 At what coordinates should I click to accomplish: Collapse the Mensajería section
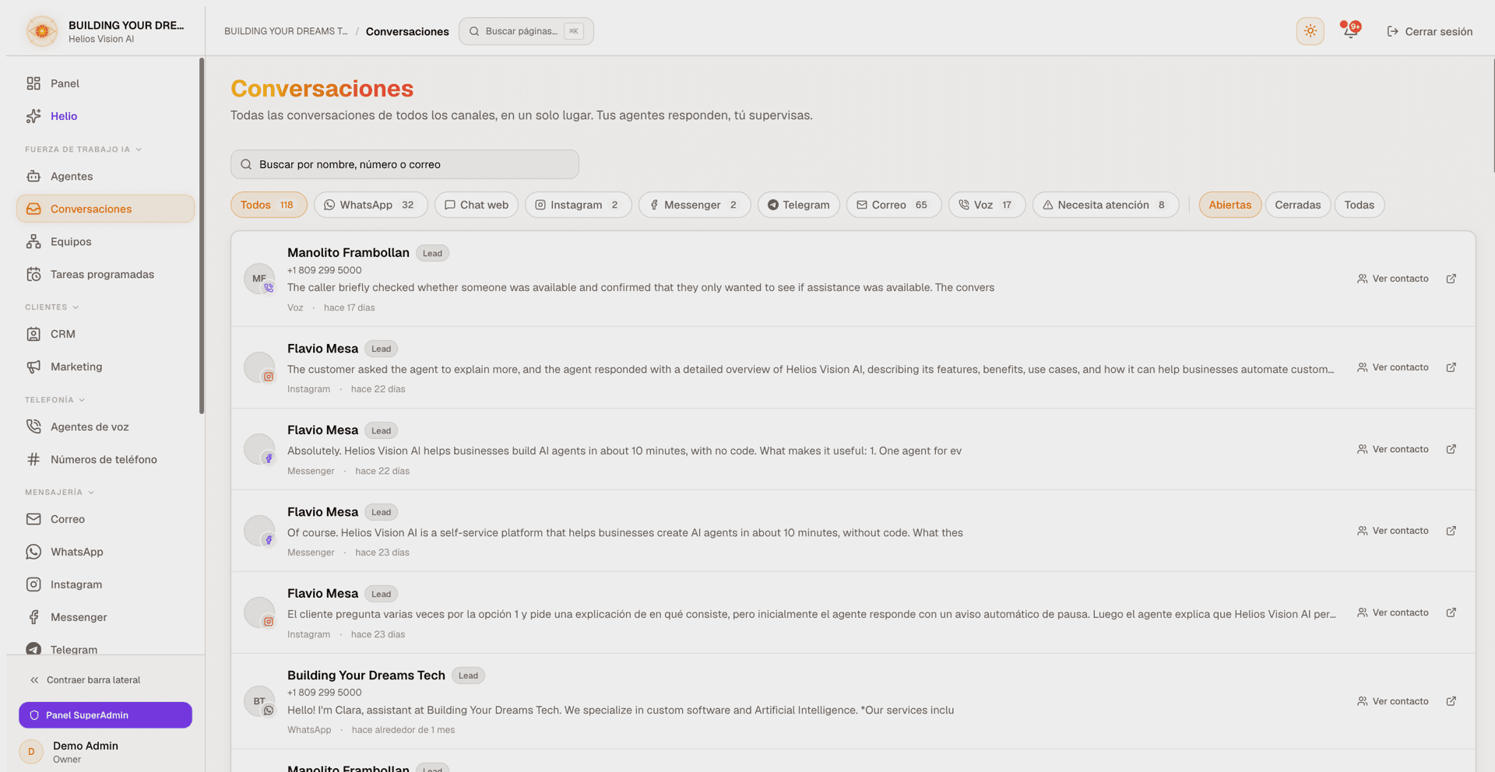click(60, 493)
